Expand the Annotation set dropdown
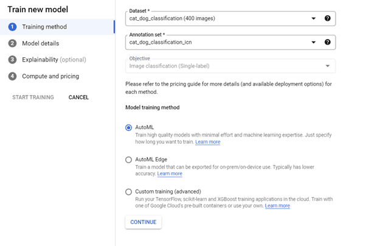 point(314,43)
